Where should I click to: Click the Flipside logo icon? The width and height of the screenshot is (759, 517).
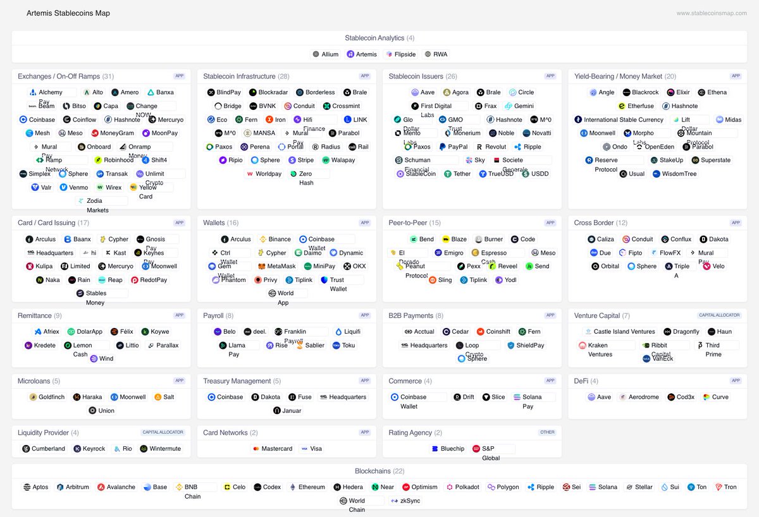389,54
